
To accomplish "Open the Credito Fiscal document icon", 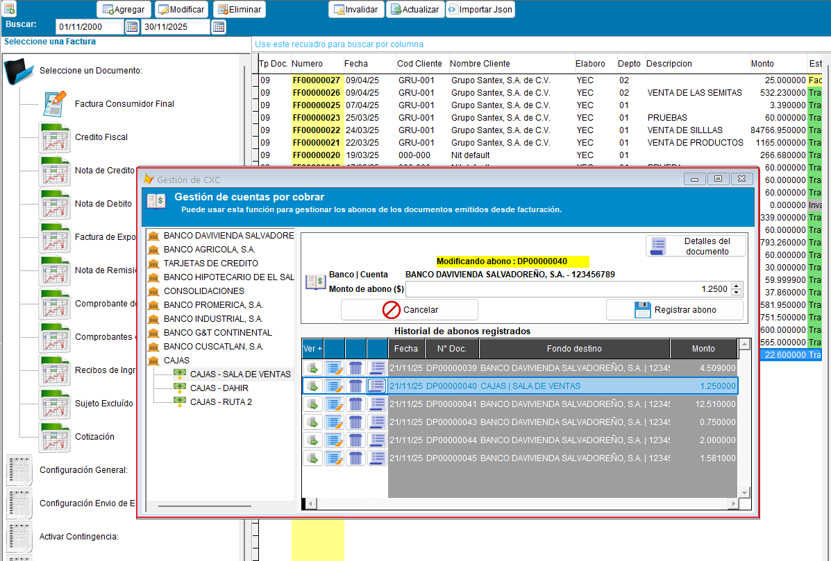I will point(55,137).
